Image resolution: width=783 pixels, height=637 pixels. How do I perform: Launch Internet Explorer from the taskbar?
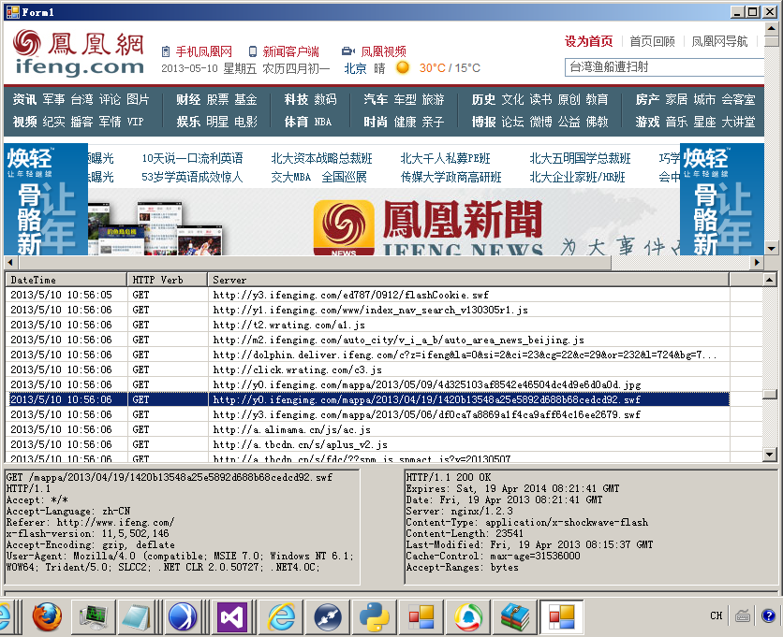pos(280,617)
